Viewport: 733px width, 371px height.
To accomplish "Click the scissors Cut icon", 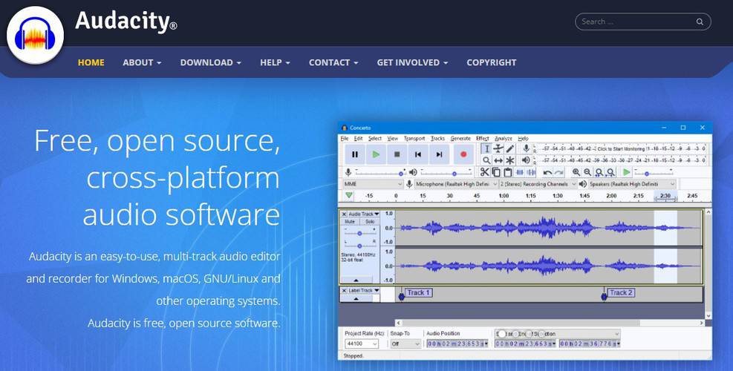I will tap(484, 172).
